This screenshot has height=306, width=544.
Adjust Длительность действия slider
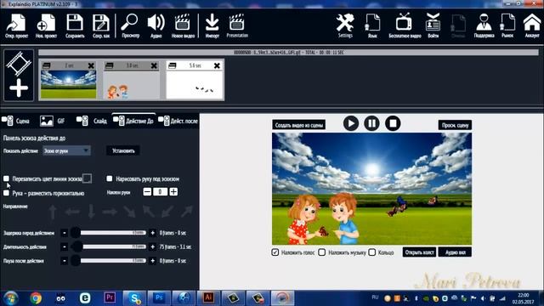108,246
